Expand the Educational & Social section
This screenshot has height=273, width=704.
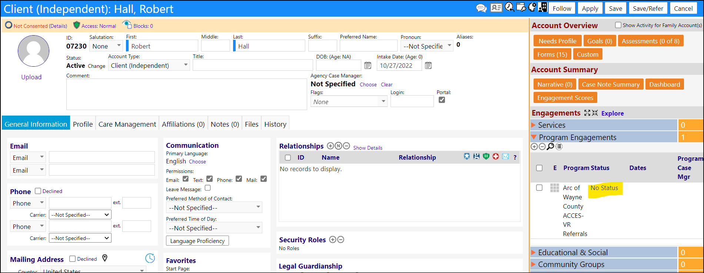point(534,253)
